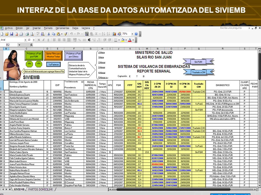
Task: Click the AutoSum sigma icon
Action: point(96,34)
